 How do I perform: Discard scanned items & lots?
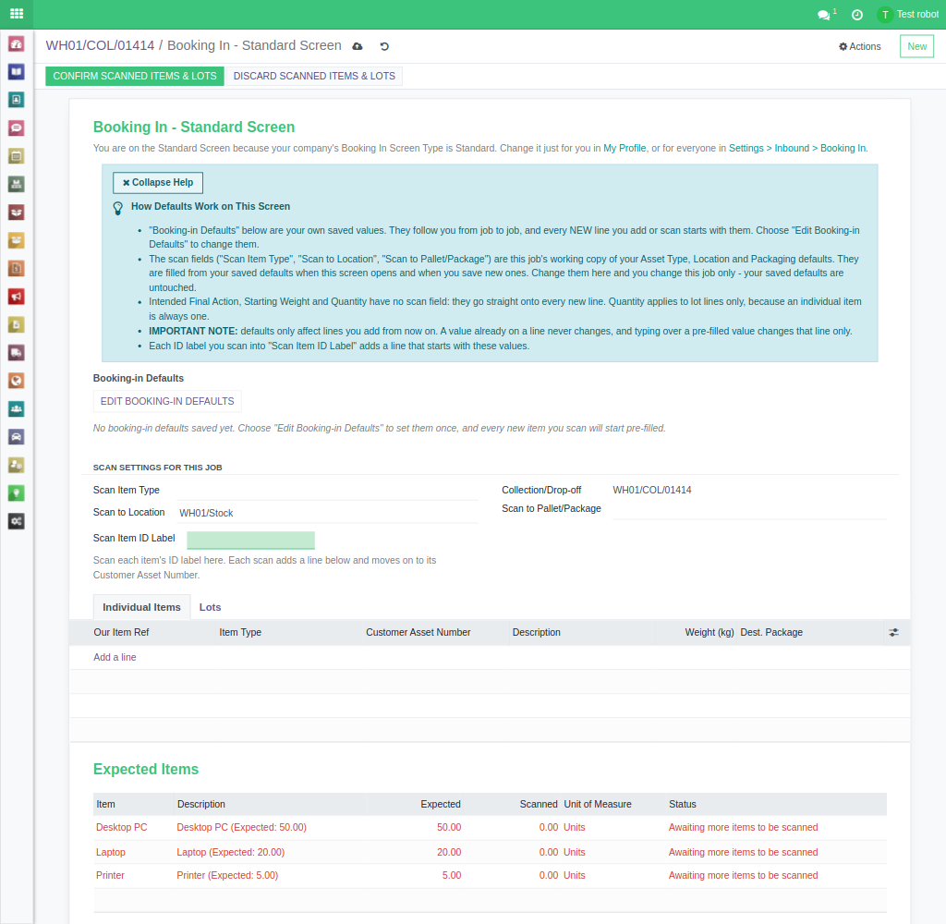tap(314, 76)
